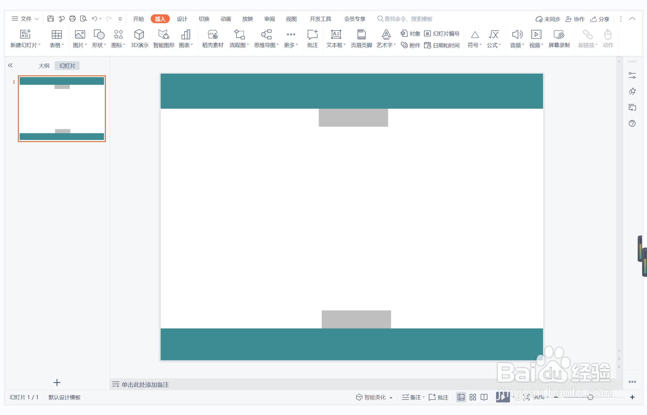Click the Mind Map icon
The height and width of the screenshot is (415, 647).
point(266,34)
